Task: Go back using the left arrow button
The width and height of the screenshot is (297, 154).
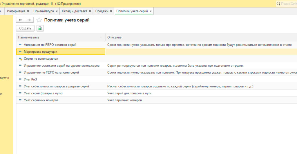Action: click(21, 20)
